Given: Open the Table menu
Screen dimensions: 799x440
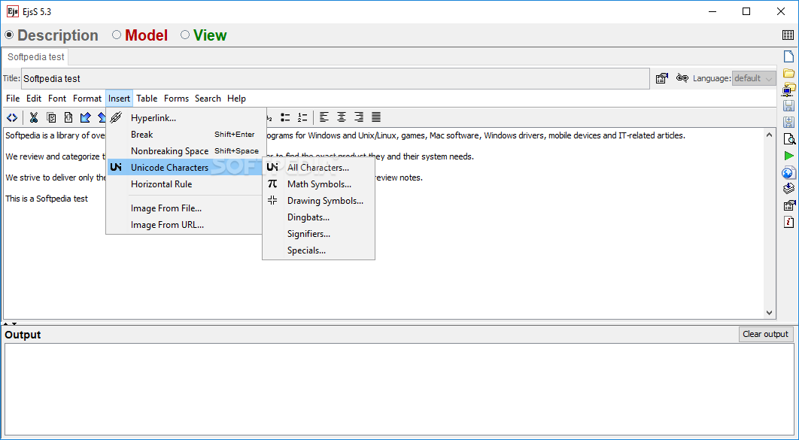Looking at the screenshot, I should pyautogui.click(x=147, y=99).
